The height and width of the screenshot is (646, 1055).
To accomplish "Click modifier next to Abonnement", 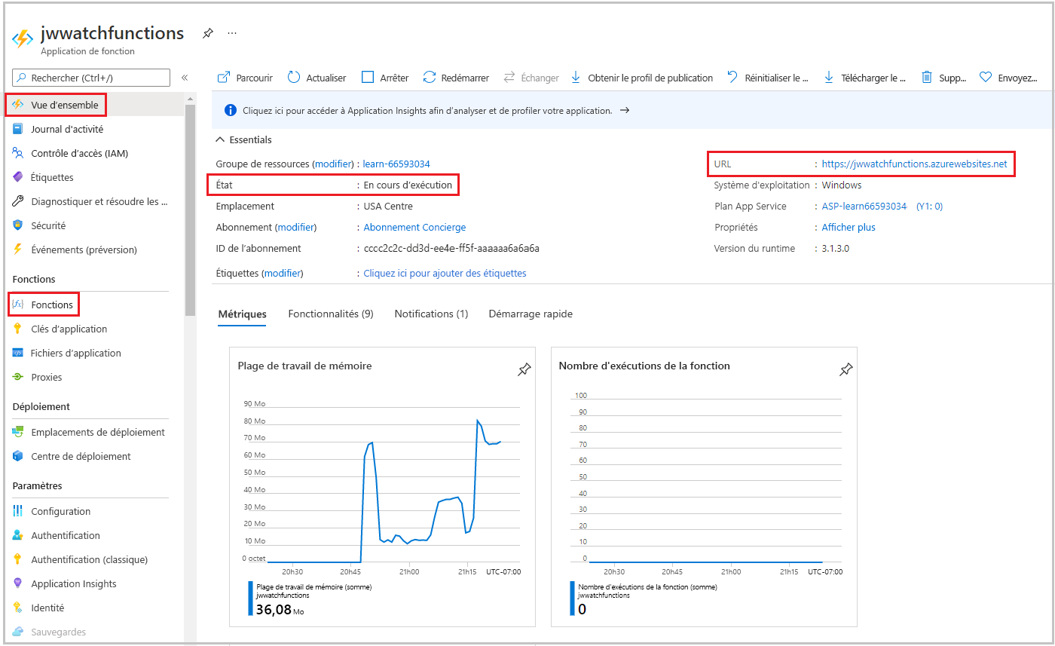I will click(295, 227).
